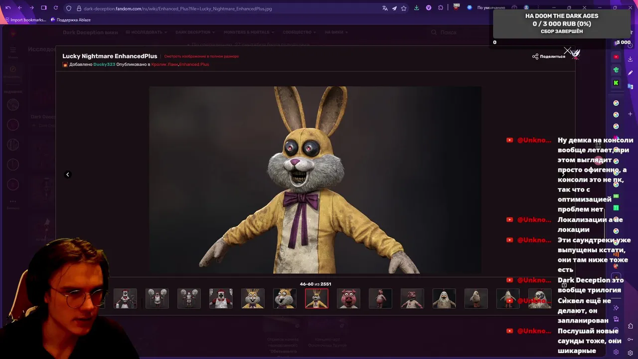Expand the НА ВИКИ navigation menu
The width and height of the screenshot is (638, 359).
point(336,32)
